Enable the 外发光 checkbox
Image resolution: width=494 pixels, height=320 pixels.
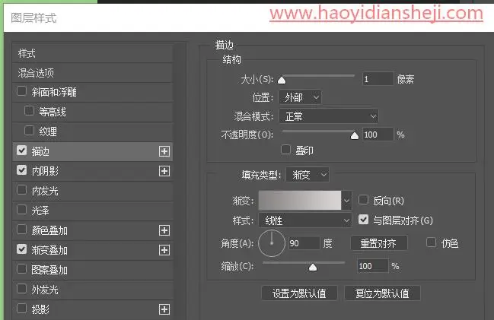point(21,289)
